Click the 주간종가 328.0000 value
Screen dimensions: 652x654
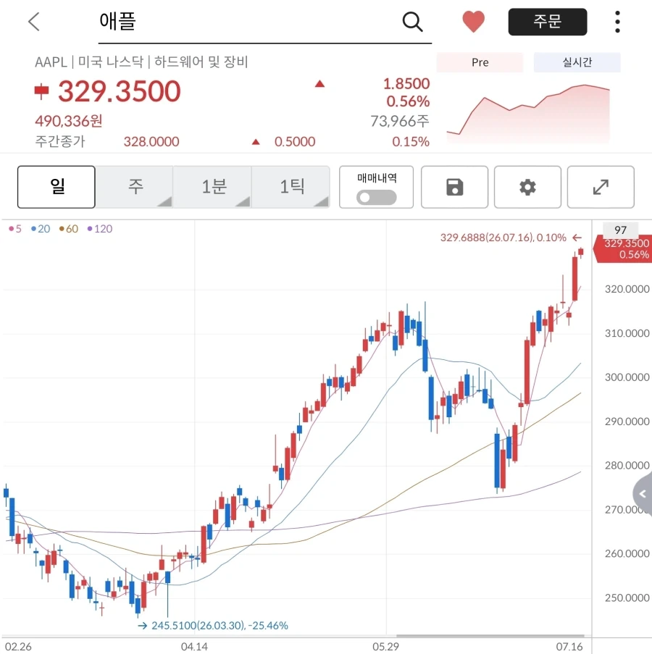(151, 142)
